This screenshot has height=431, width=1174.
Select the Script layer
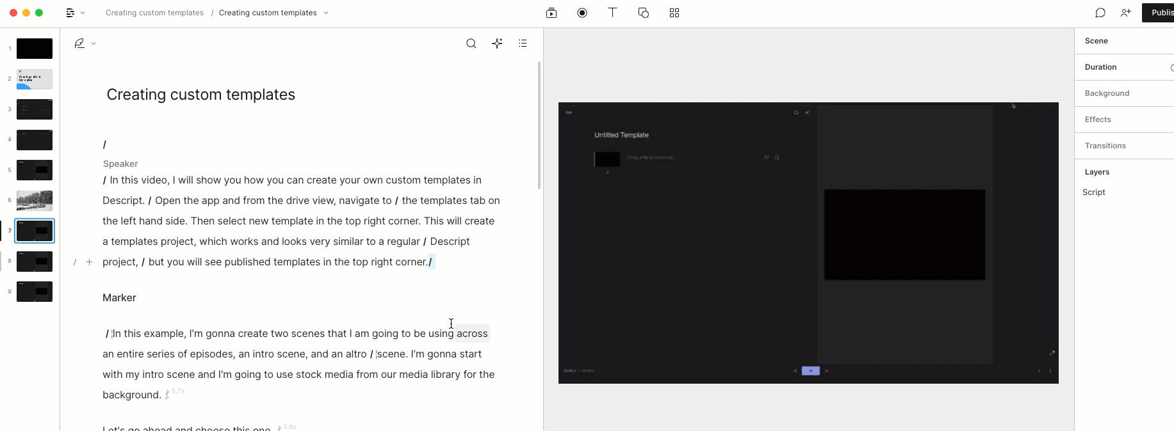[x=1094, y=192]
